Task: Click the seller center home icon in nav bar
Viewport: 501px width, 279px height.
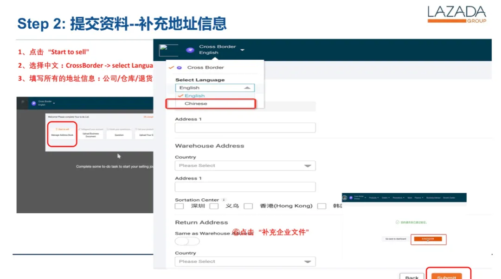Action: [x=344, y=197]
